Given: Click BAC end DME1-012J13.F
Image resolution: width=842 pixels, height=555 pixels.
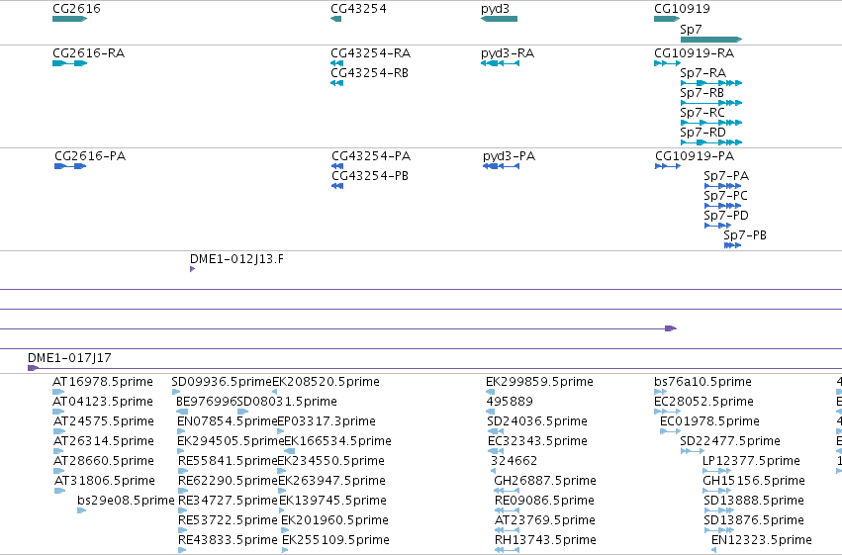Looking at the screenshot, I should coord(192,269).
